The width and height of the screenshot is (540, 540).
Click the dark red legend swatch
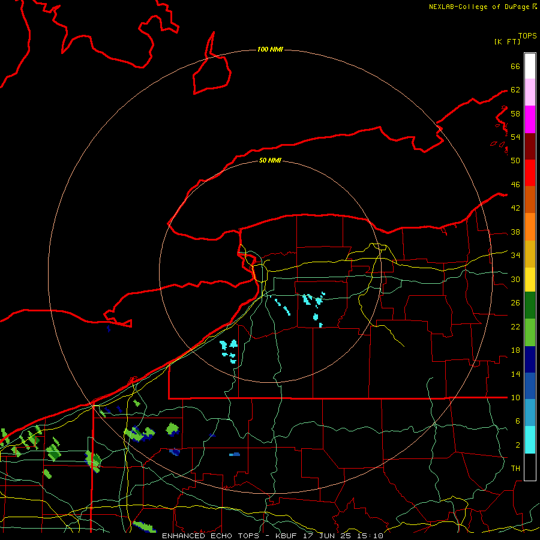(530, 146)
